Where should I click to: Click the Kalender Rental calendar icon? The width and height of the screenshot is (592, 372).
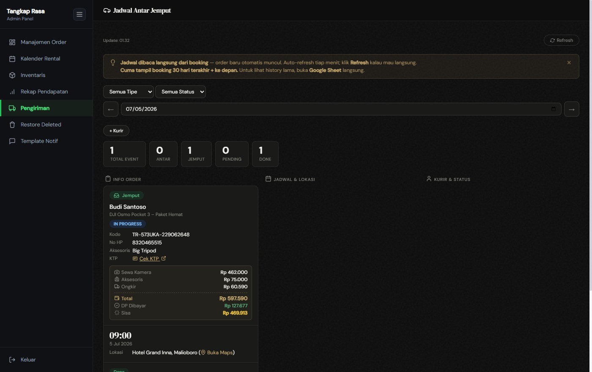coord(12,59)
